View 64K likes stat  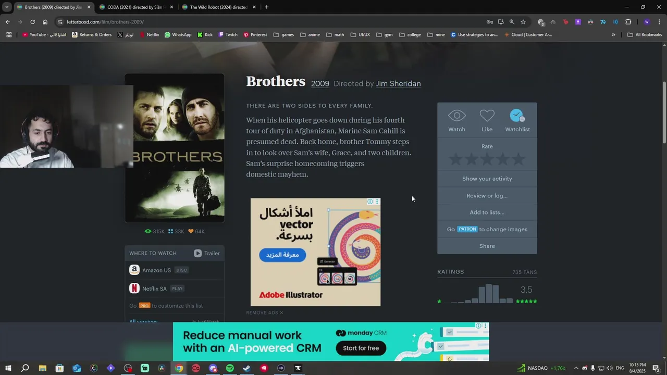[196, 231]
